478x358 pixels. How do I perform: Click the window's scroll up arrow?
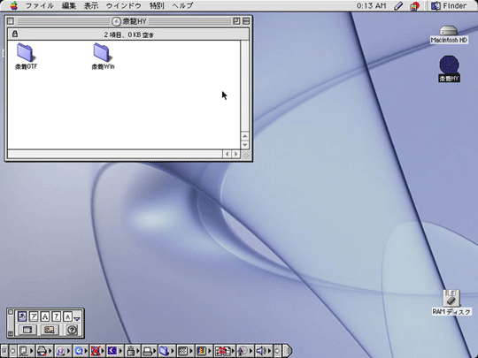245,136
